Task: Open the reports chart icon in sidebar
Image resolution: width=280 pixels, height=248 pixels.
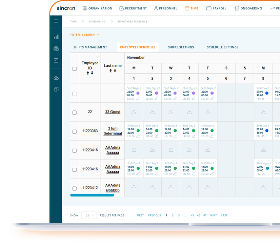Action: tap(56, 36)
